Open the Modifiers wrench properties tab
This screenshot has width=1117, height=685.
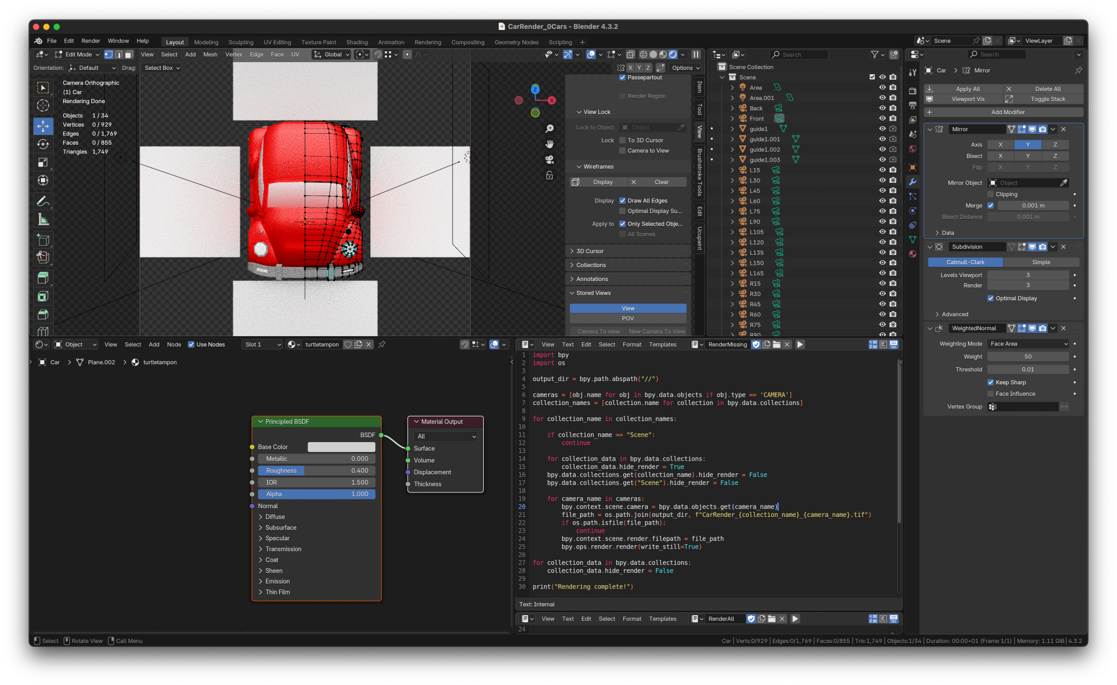click(x=912, y=182)
